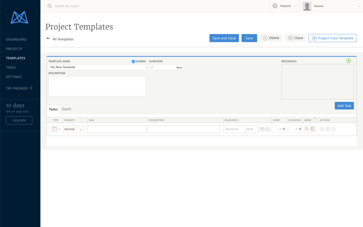Switch to the Gantt tab

[x=67, y=109]
